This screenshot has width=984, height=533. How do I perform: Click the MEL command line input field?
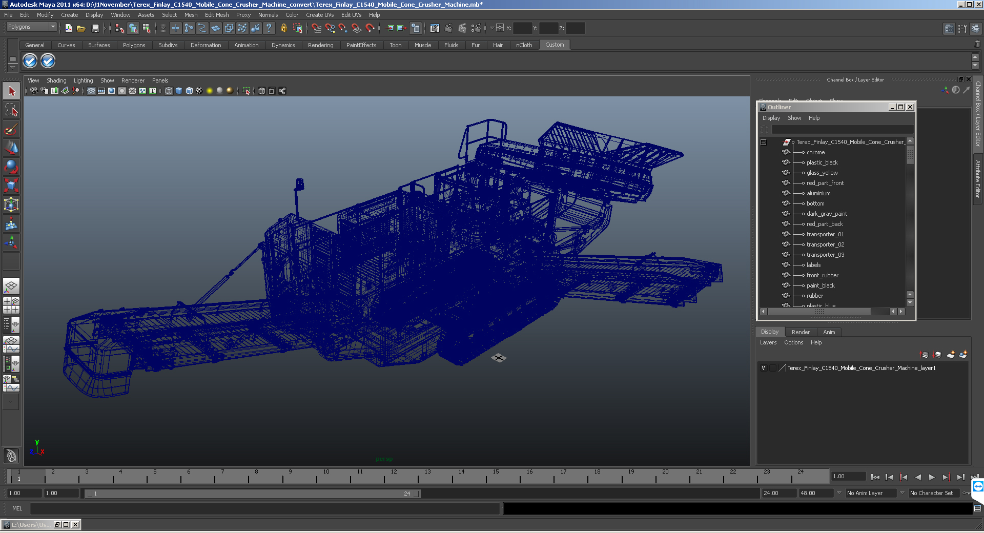pyautogui.click(x=264, y=508)
